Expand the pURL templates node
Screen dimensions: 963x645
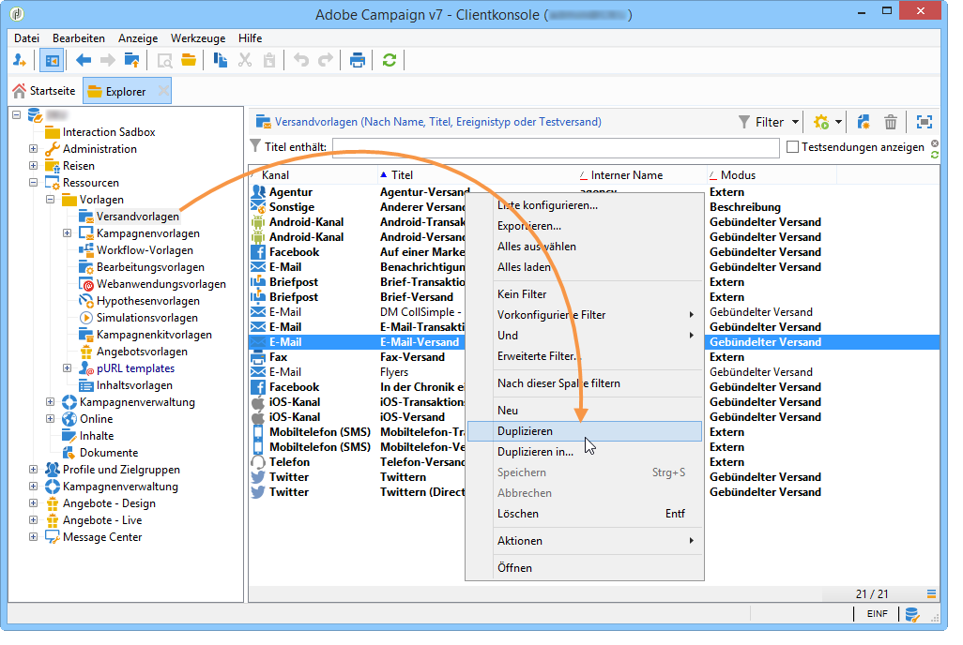coord(67,368)
